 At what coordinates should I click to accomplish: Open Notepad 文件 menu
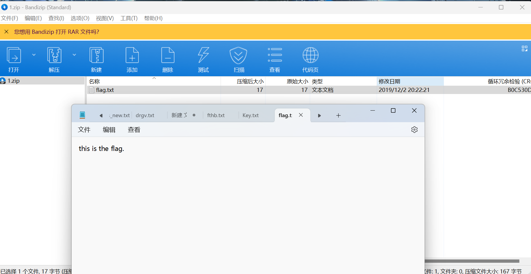[x=84, y=130]
